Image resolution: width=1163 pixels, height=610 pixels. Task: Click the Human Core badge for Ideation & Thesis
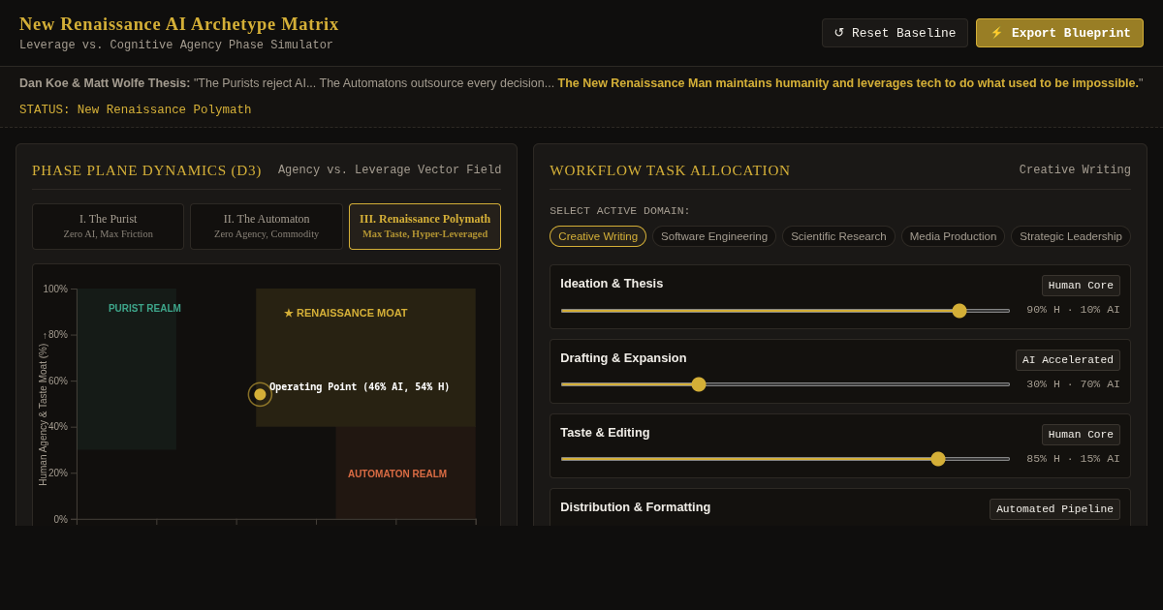[x=1081, y=286]
